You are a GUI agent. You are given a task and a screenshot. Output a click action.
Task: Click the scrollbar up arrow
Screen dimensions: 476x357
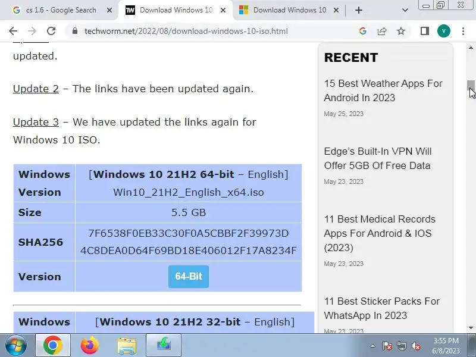(471, 48)
